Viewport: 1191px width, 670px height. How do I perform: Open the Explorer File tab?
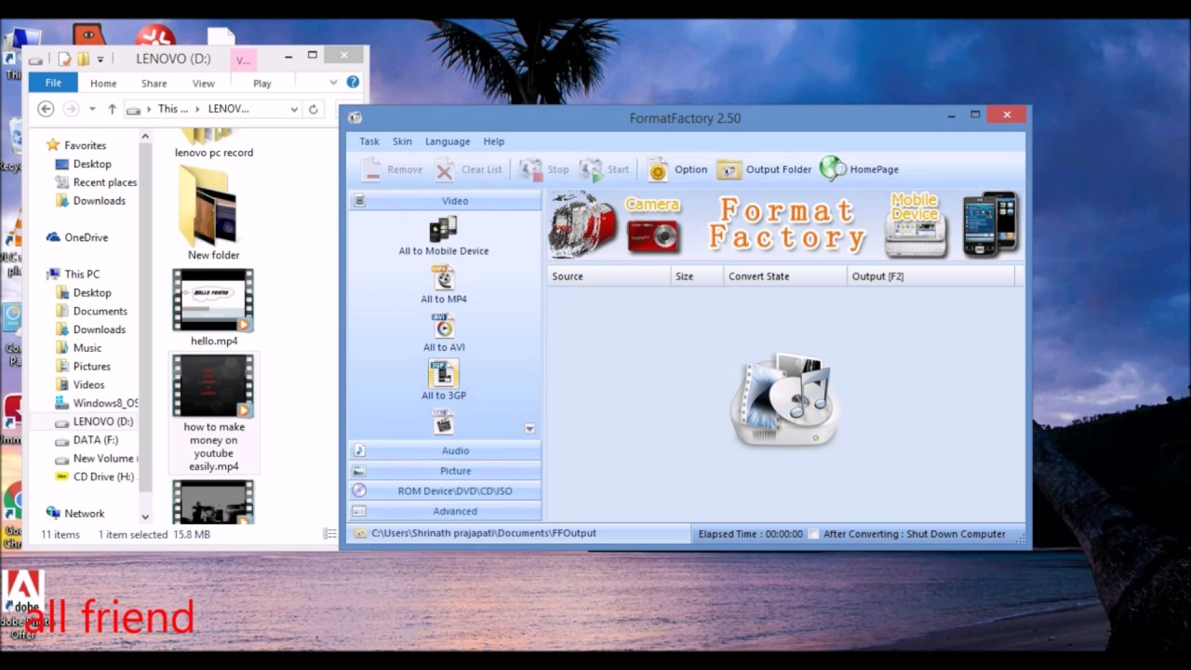[x=53, y=83]
